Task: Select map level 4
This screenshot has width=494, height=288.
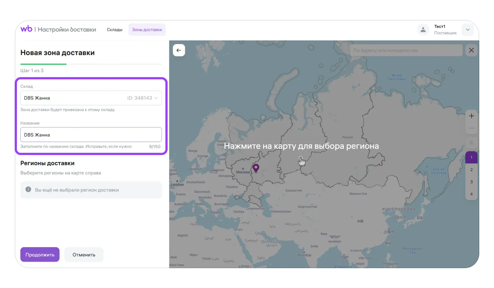Action: [471, 194]
